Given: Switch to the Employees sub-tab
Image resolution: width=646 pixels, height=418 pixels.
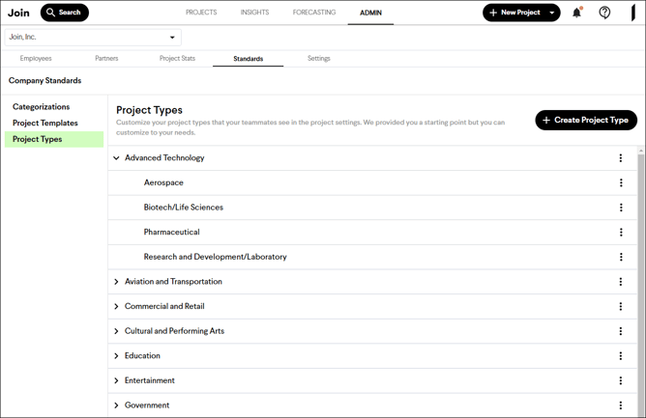Looking at the screenshot, I should click(x=36, y=59).
